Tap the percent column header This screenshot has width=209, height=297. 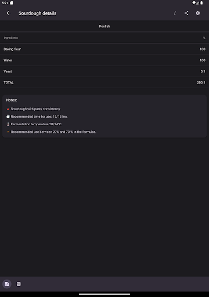[x=204, y=38]
